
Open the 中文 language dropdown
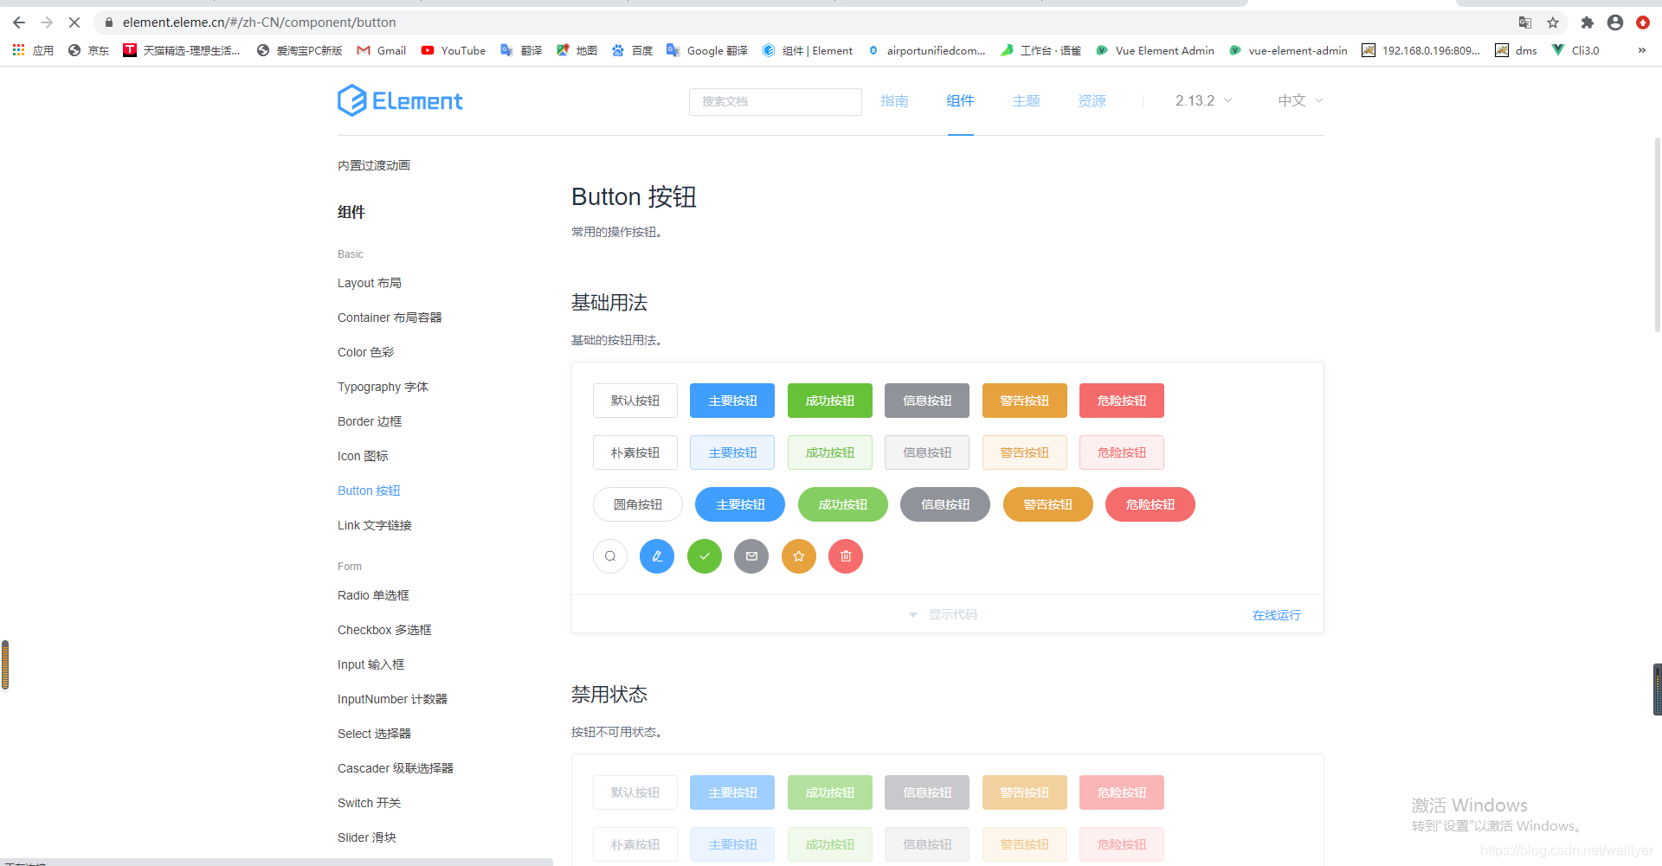point(1300,100)
